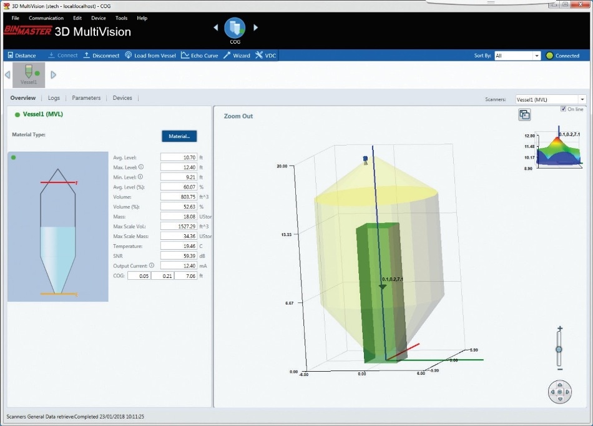Screen dimensions: 593x426
Task: Click zoom in plus above slider
Action: (560, 329)
